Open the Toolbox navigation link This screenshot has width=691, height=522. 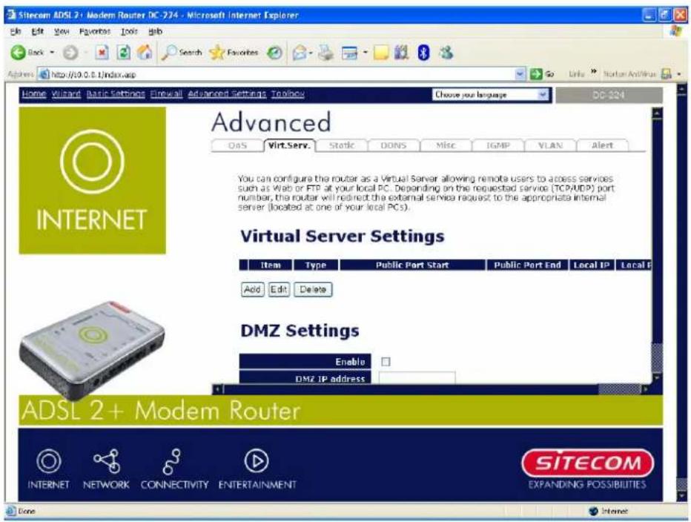click(288, 94)
